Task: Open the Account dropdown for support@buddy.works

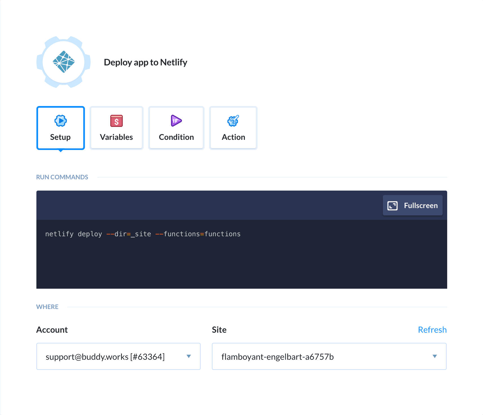Action: coord(118,356)
